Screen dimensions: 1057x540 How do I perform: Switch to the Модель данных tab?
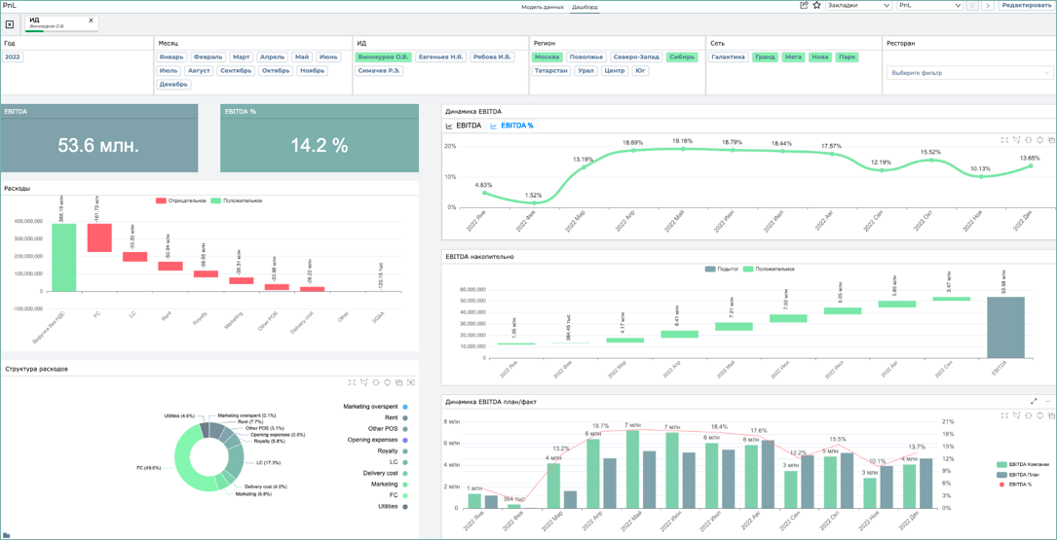544,7
